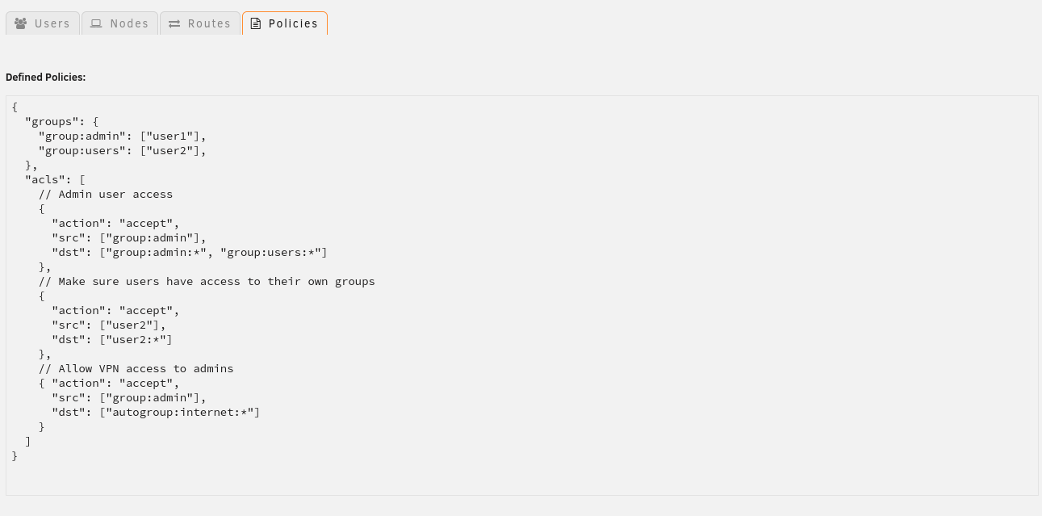Screen dimensions: 1042x516
Task: Open the Nodes tab
Action: click(119, 23)
